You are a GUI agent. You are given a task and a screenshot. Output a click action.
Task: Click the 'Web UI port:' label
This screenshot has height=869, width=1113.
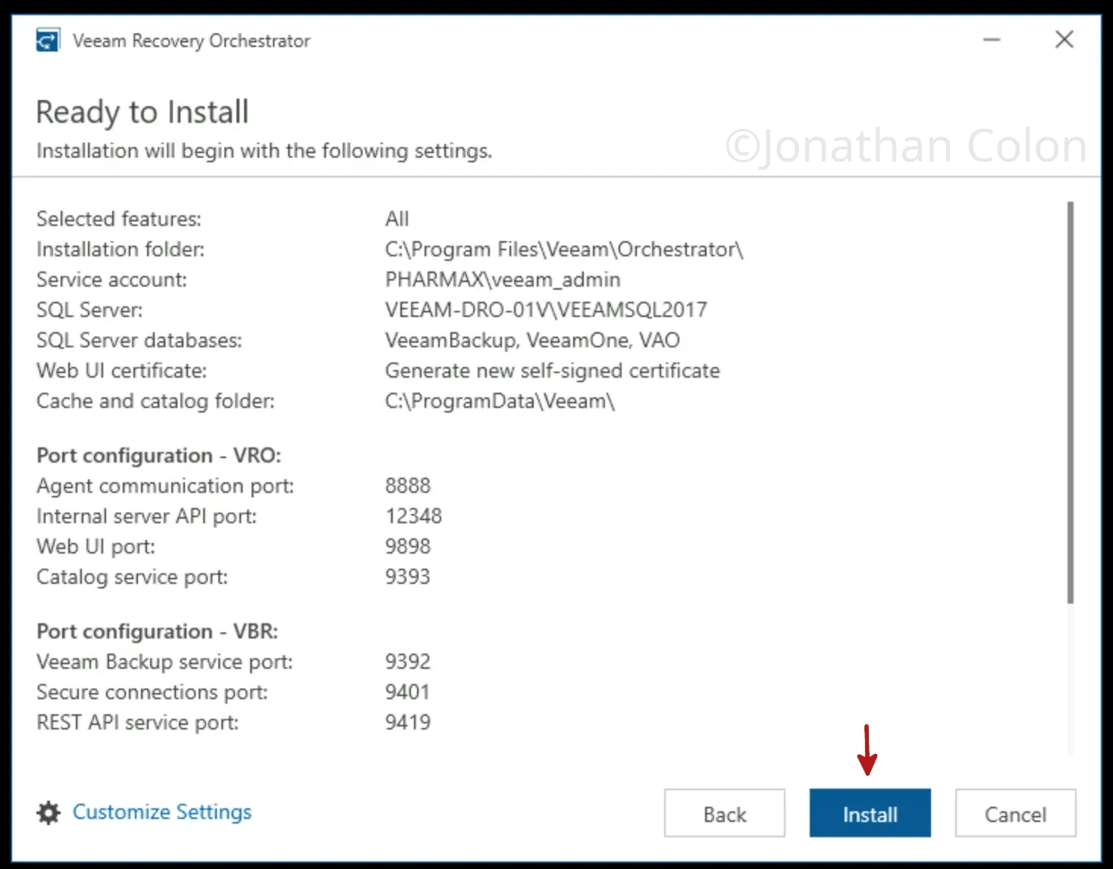coord(96,547)
